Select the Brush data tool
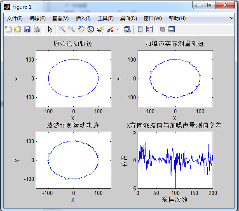 click(110, 29)
